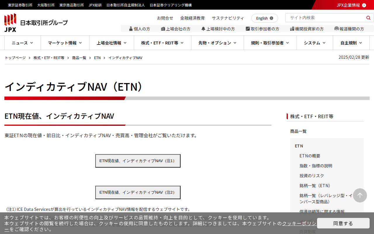Expand the ニュース menu

click(x=22, y=43)
